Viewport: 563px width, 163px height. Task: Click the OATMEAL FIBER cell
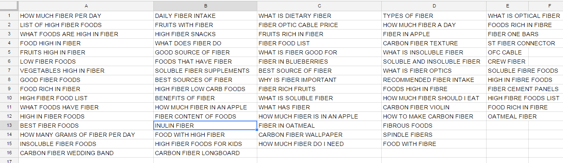[507, 116]
